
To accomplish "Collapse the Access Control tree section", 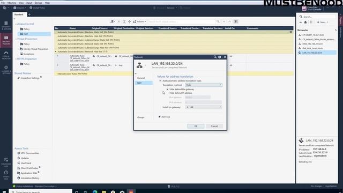I will pyautogui.click(x=16, y=24).
